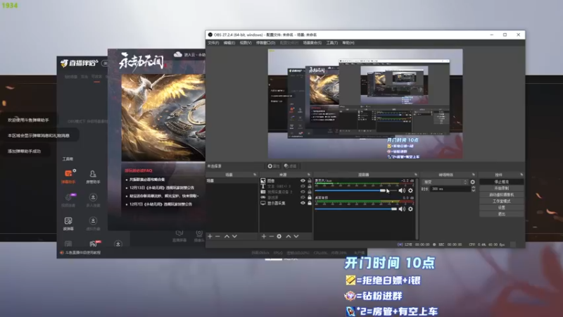
Task: Click 开始录制 in Controls panel
Action: [502, 188]
